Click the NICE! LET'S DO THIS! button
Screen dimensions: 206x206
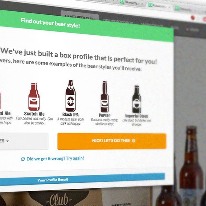[112, 141]
